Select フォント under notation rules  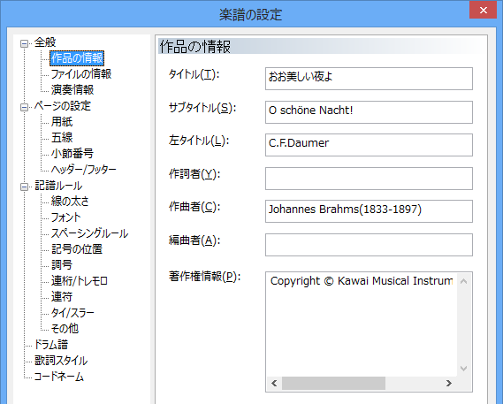pos(65,217)
